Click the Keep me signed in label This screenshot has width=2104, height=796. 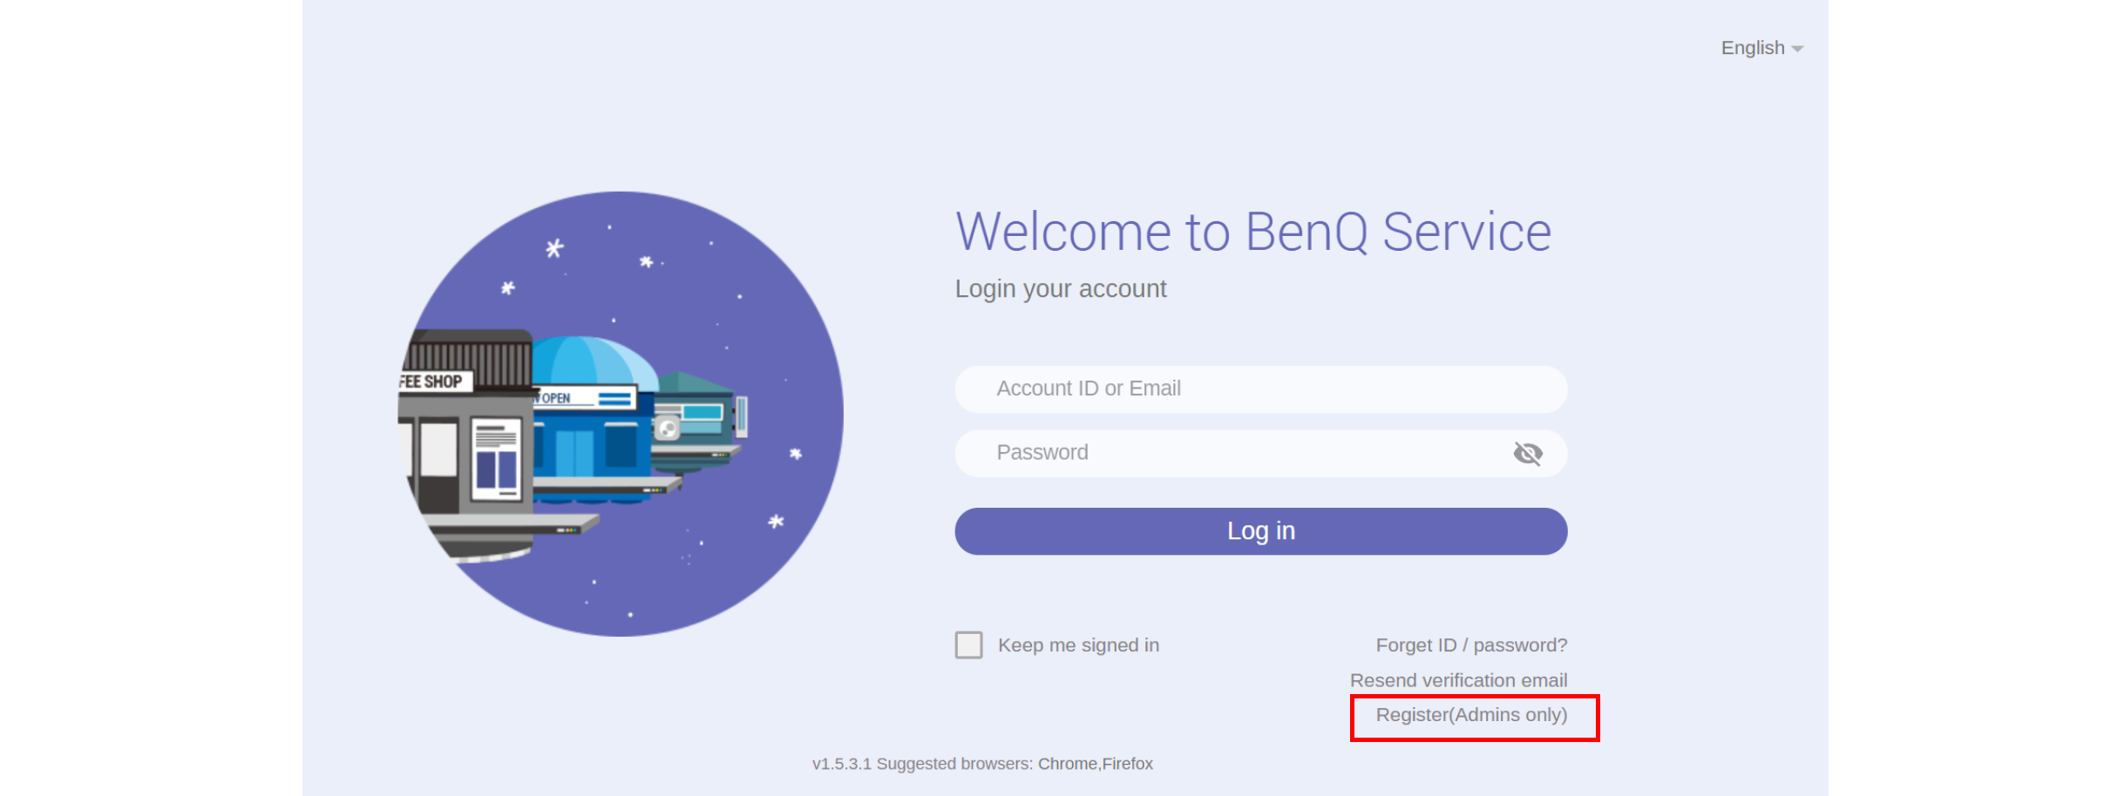click(x=1078, y=645)
